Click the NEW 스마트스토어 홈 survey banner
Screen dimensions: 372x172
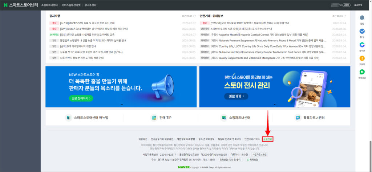(121, 87)
